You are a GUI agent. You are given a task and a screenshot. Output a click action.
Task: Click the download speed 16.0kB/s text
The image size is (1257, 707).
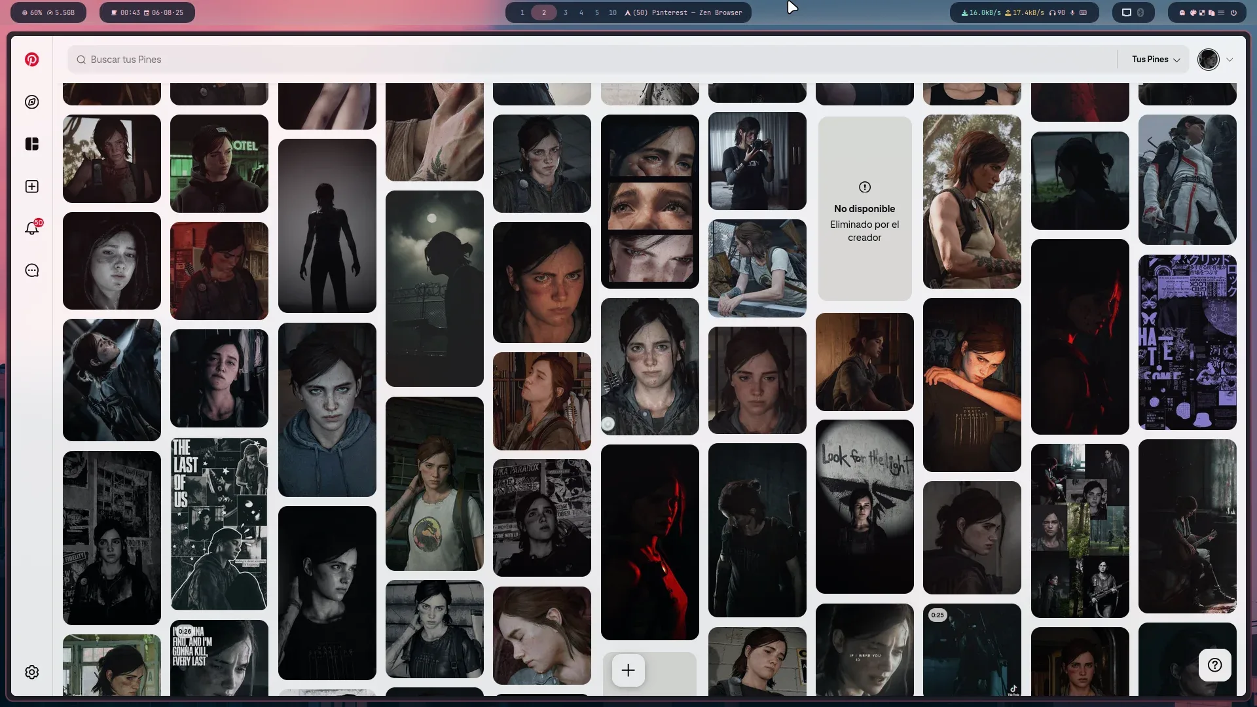click(981, 12)
